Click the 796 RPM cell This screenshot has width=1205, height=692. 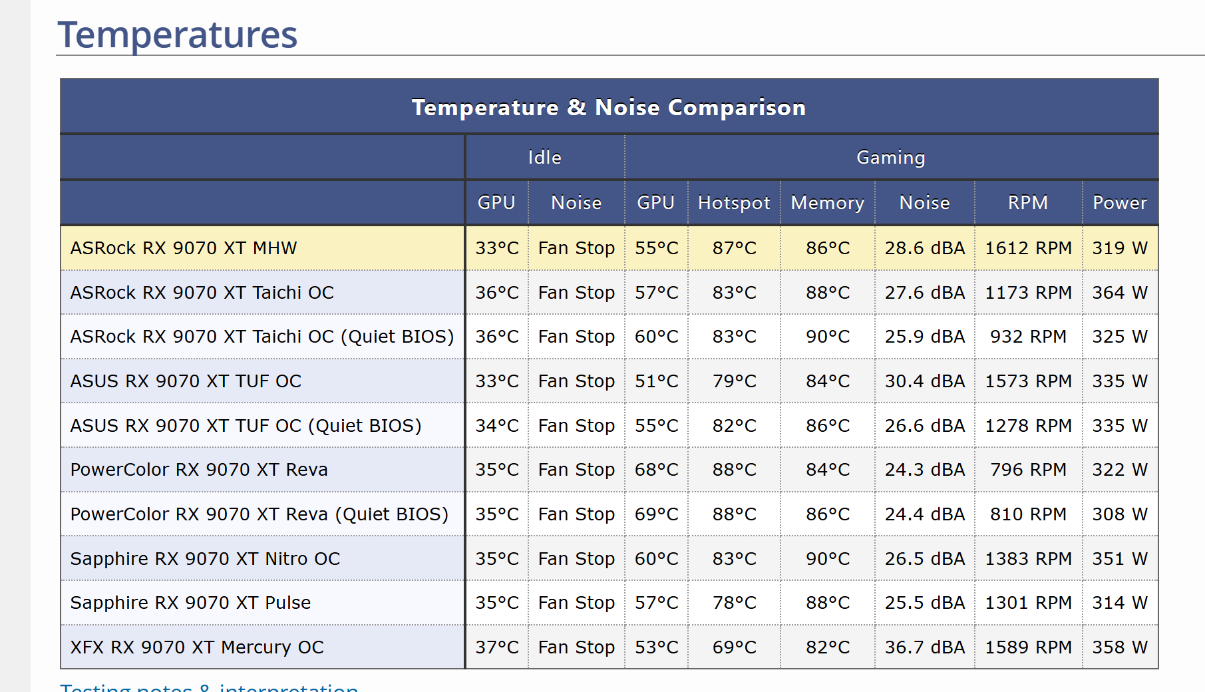(x=1029, y=470)
